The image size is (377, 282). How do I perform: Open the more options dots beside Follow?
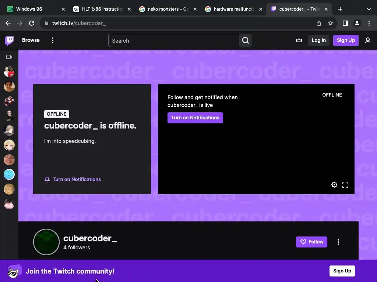pyautogui.click(x=338, y=242)
